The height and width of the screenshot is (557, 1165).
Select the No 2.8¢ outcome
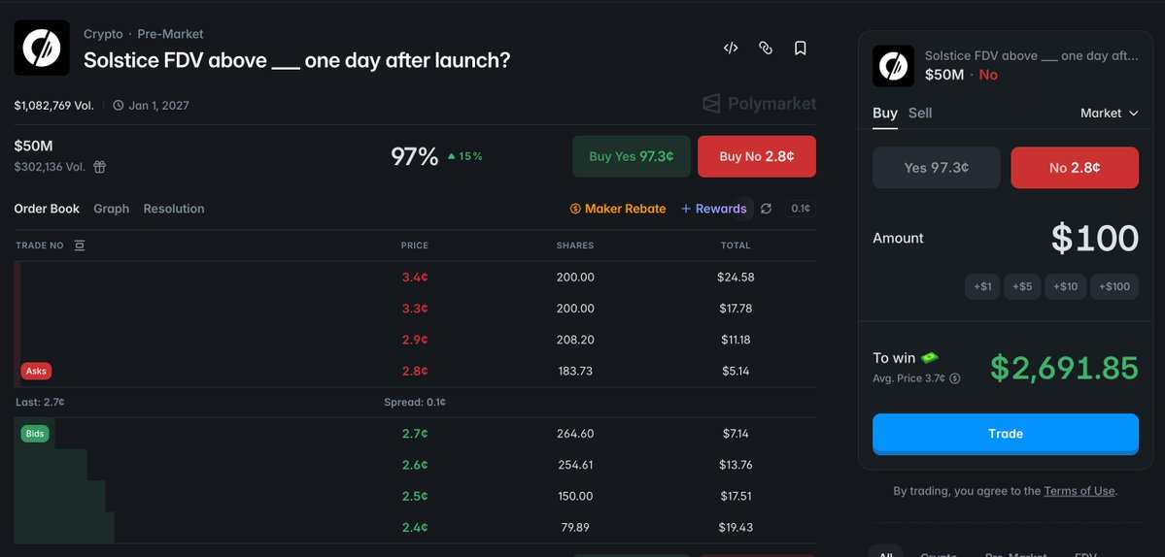[x=1075, y=168]
